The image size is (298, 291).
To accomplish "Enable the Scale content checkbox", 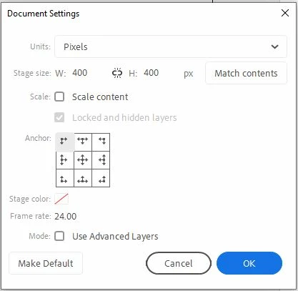I will (59, 97).
